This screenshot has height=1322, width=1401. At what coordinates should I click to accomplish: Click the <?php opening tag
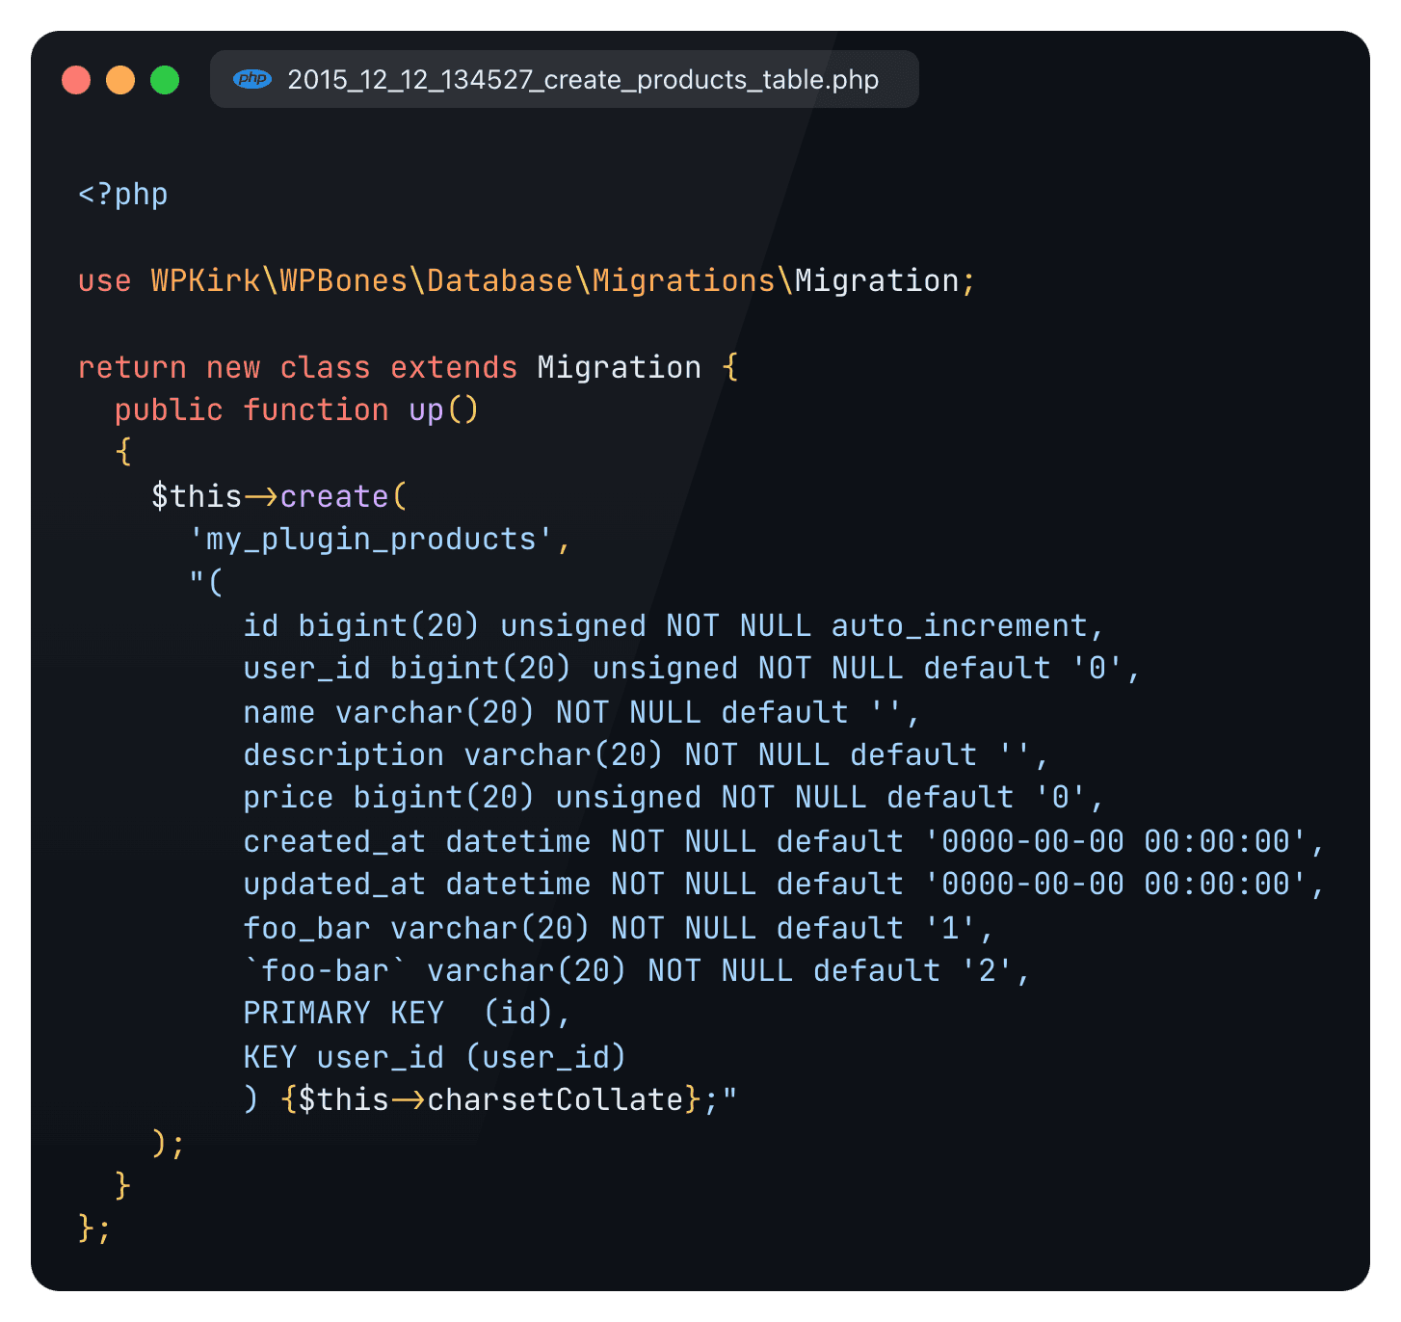click(122, 195)
